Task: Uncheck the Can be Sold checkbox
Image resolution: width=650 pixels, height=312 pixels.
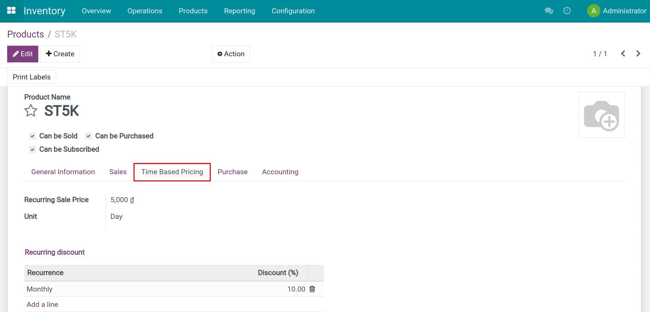Action: (32, 136)
